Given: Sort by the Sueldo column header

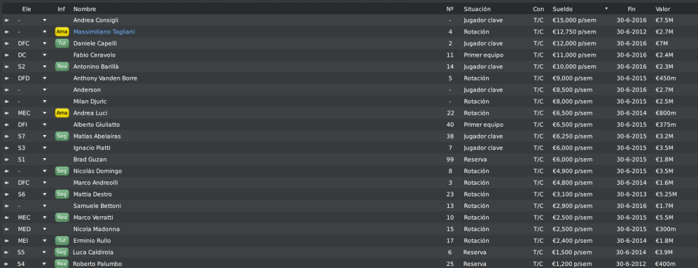Looking at the screenshot, I should coord(563,9).
